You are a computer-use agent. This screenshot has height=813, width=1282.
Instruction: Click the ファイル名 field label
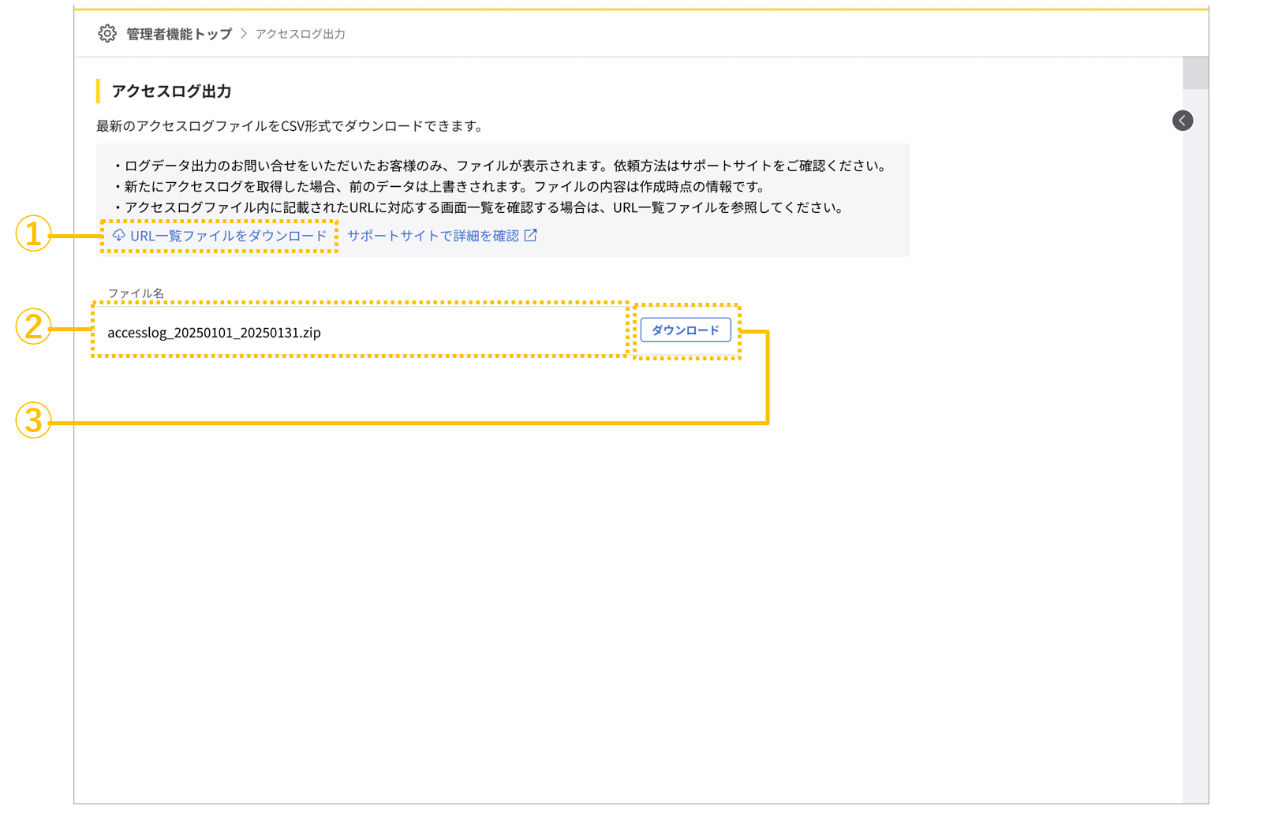click(136, 292)
